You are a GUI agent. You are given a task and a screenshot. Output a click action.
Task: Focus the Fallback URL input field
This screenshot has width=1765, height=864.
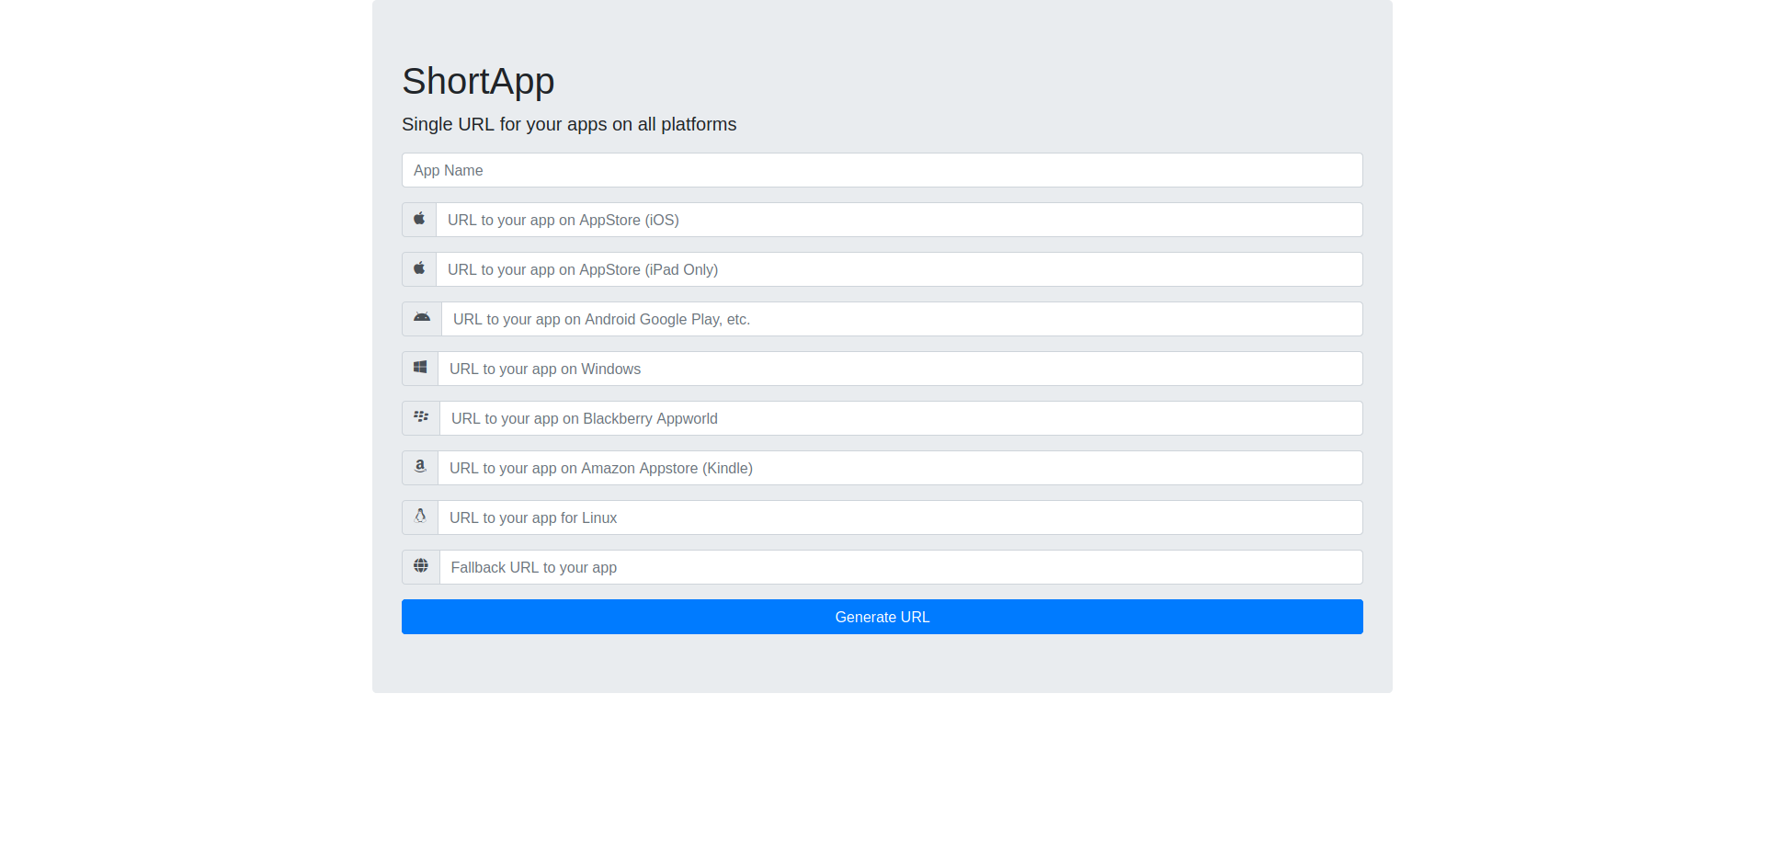pyautogui.click(x=900, y=567)
